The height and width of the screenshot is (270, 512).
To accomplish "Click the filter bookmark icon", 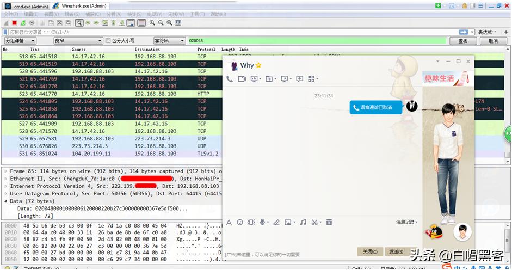I will coord(5,32).
